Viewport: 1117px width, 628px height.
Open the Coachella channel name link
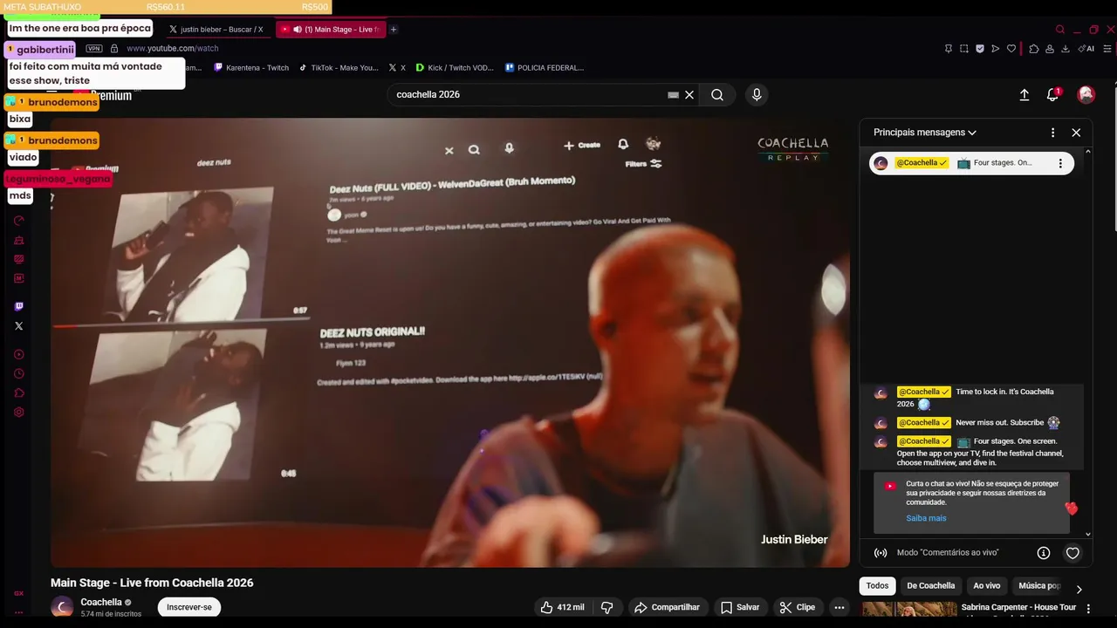[x=101, y=602]
